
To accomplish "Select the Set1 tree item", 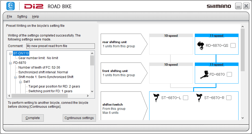I will 27,82.
